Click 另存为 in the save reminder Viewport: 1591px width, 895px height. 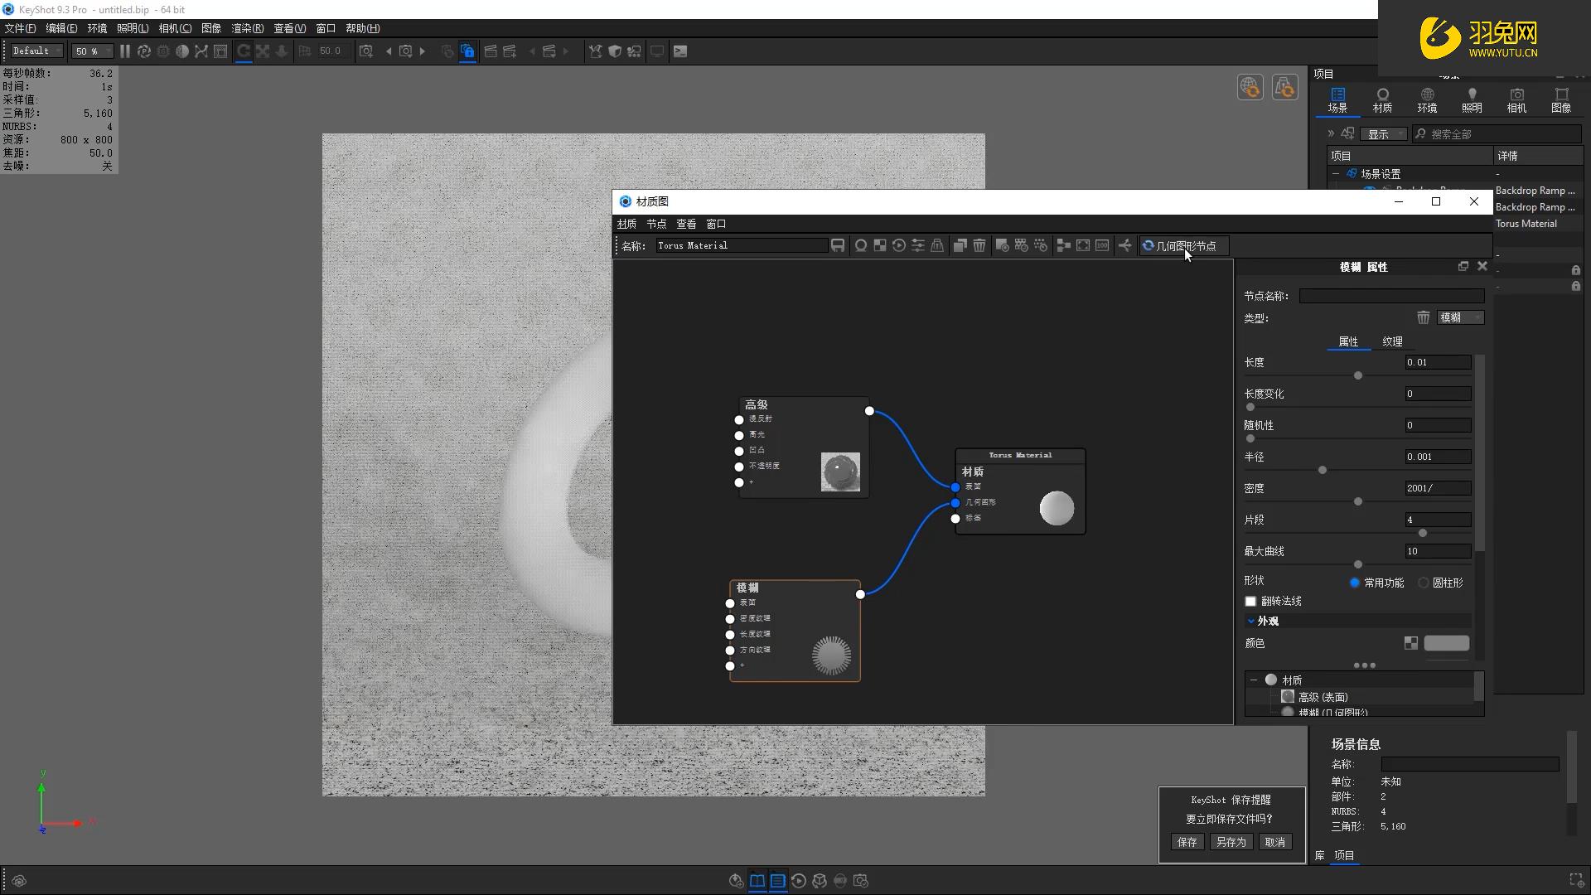pos(1231,842)
